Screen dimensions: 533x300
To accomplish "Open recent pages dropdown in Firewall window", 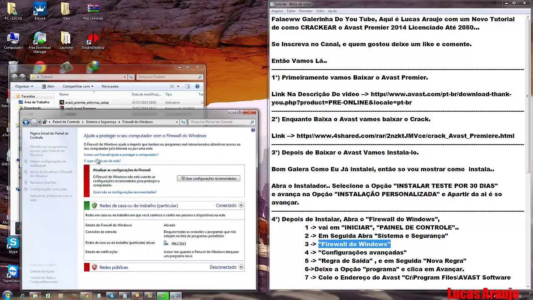I will pyautogui.click(x=40, y=122).
